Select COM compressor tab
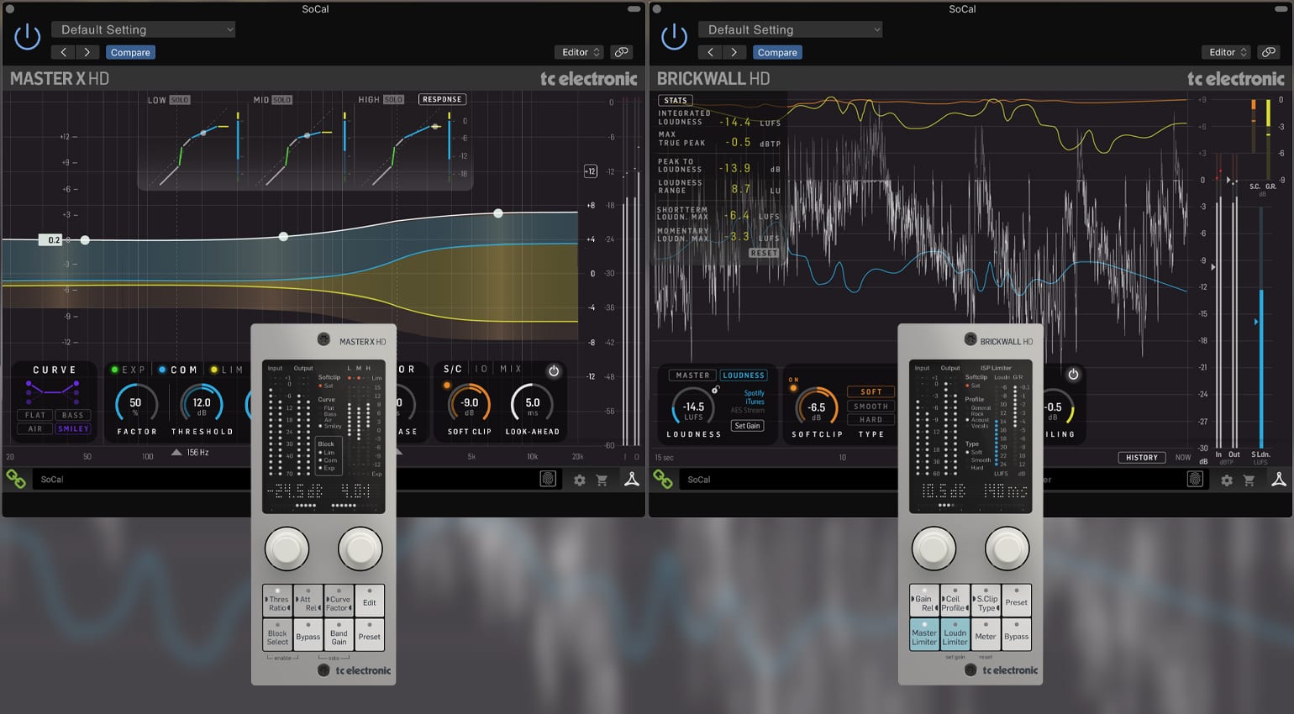Viewport: 1294px width, 714px height. (x=178, y=370)
